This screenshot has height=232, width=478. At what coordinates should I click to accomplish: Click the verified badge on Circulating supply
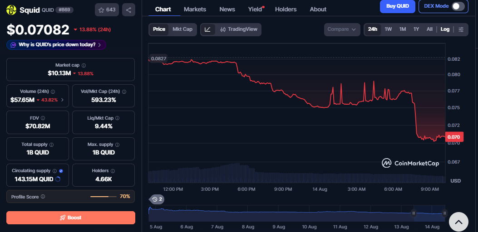coord(61,171)
